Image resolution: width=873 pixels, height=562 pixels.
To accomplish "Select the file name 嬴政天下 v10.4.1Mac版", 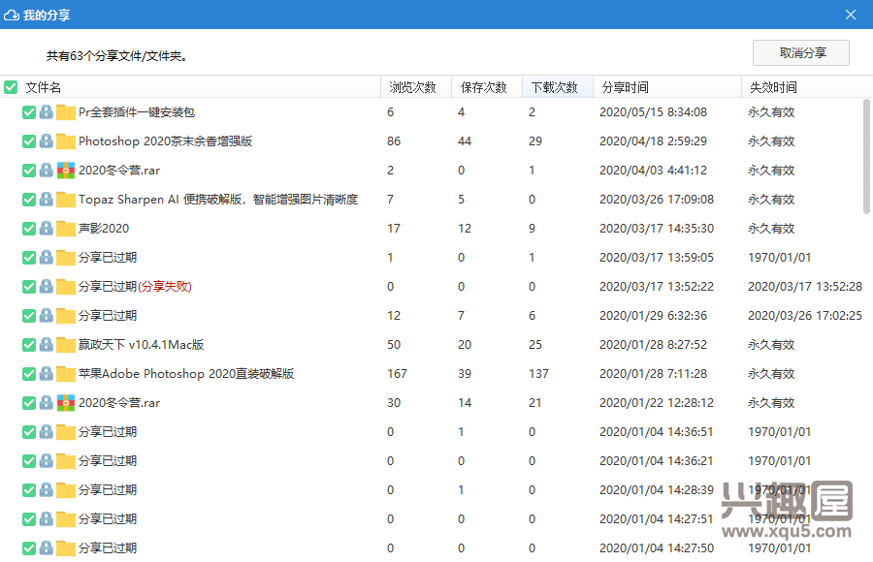I will pyautogui.click(x=142, y=344).
